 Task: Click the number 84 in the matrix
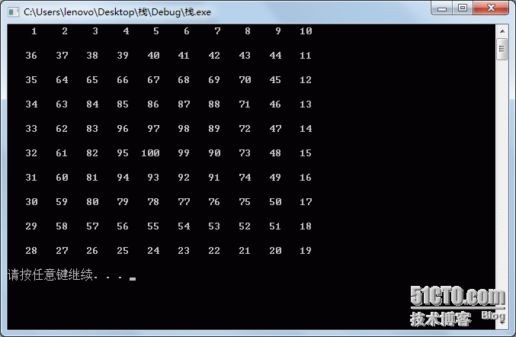click(x=92, y=104)
